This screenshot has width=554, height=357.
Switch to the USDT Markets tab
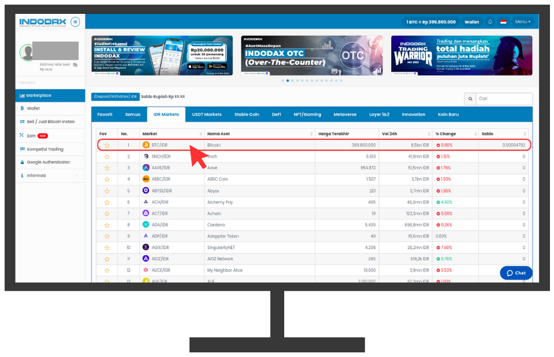(207, 114)
